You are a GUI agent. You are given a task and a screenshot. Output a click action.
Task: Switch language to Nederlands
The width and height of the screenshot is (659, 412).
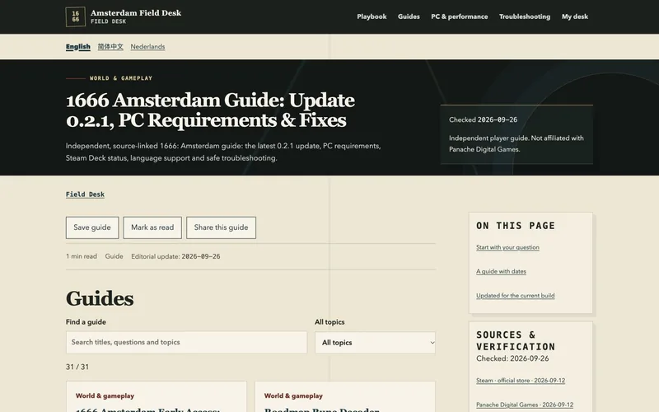pyautogui.click(x=147, y=47)
